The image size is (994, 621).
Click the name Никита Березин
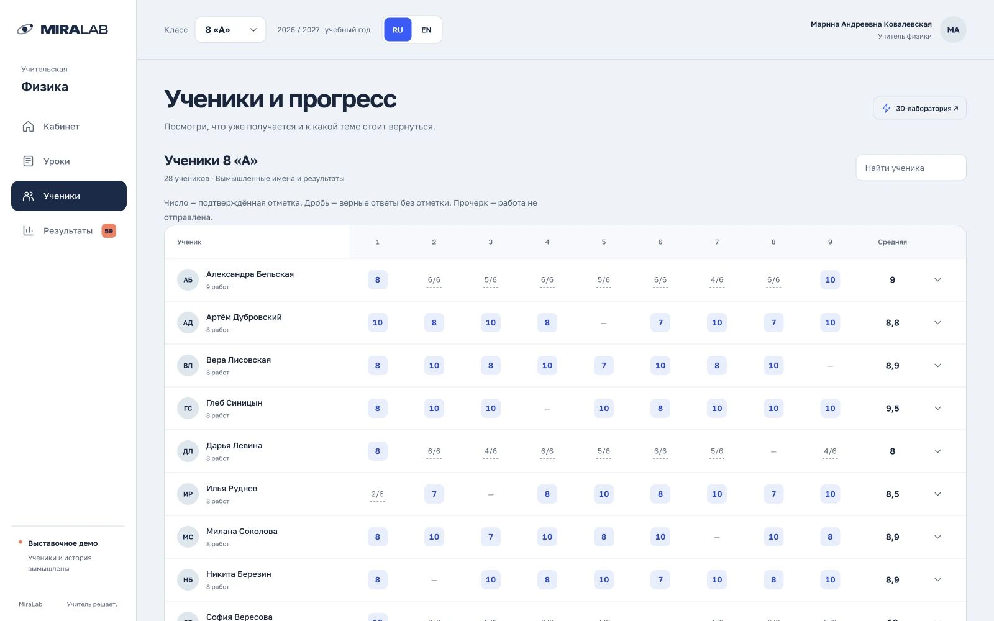tap(239, 574)
